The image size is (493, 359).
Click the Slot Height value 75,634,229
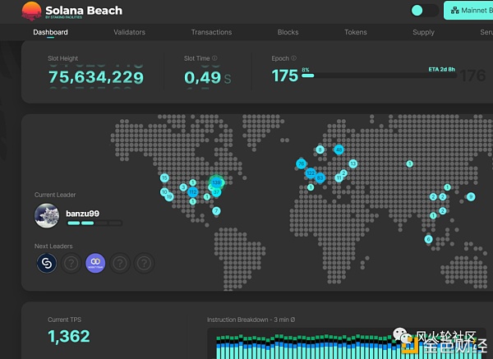94,77
